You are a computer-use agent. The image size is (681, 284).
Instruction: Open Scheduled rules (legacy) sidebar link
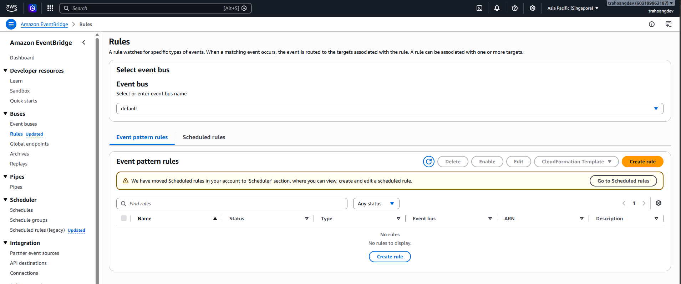point(37,230)
